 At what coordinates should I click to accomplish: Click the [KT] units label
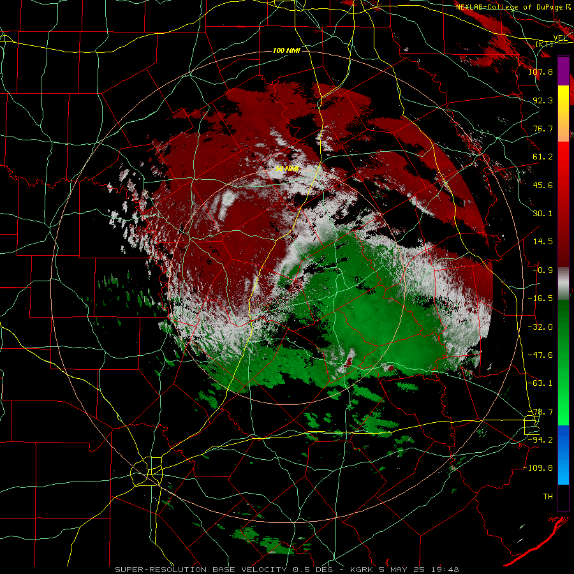tap(543, 44)
